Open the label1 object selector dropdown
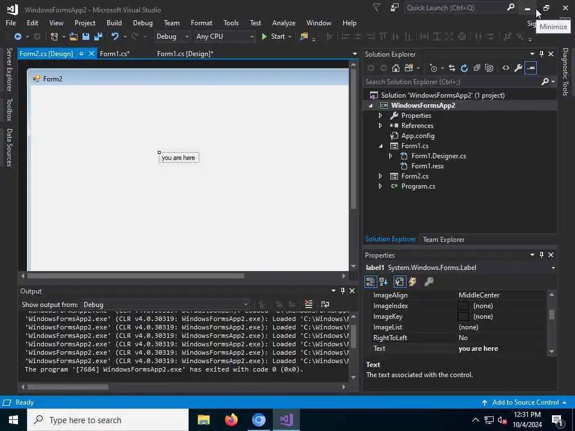 [x=553, y=268]
